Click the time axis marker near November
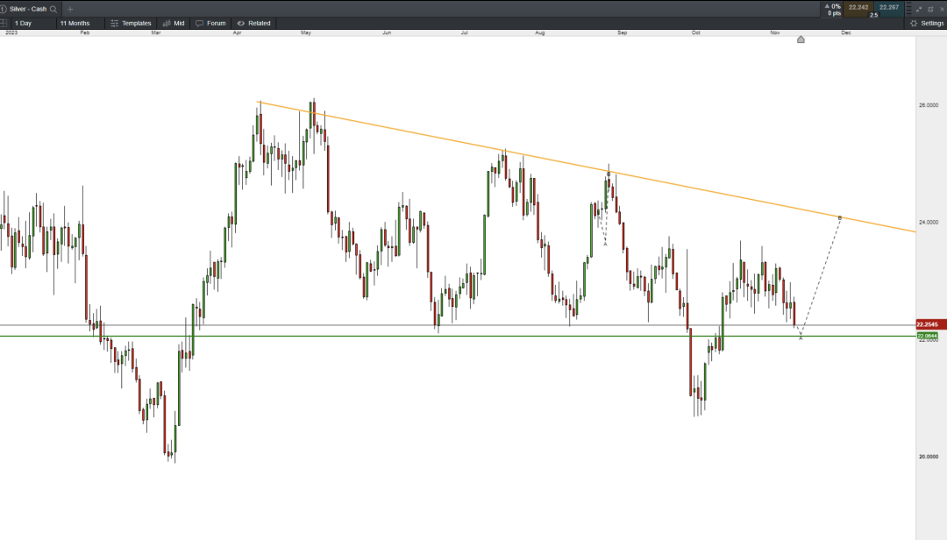Viewport: 947px width, 540px height. point(801,39)
